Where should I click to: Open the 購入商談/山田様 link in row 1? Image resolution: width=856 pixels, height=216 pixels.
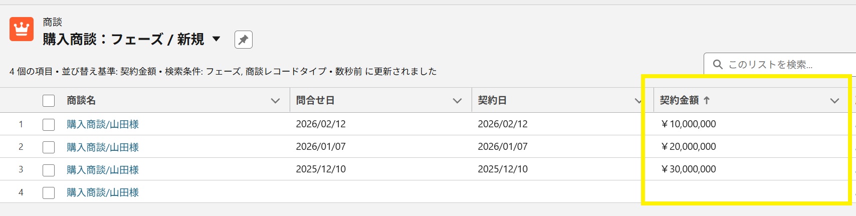(103, 124)
